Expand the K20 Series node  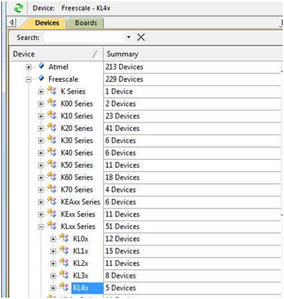[41, 129]
